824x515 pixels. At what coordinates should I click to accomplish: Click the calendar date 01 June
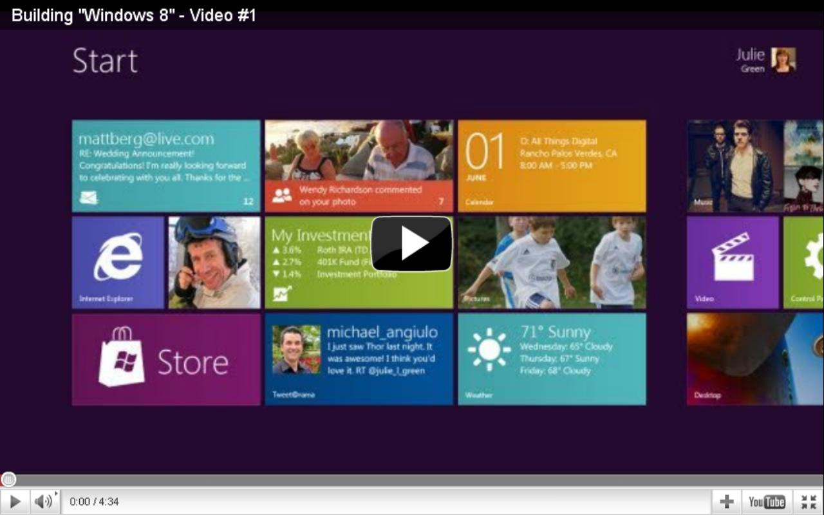coord(485,158)
